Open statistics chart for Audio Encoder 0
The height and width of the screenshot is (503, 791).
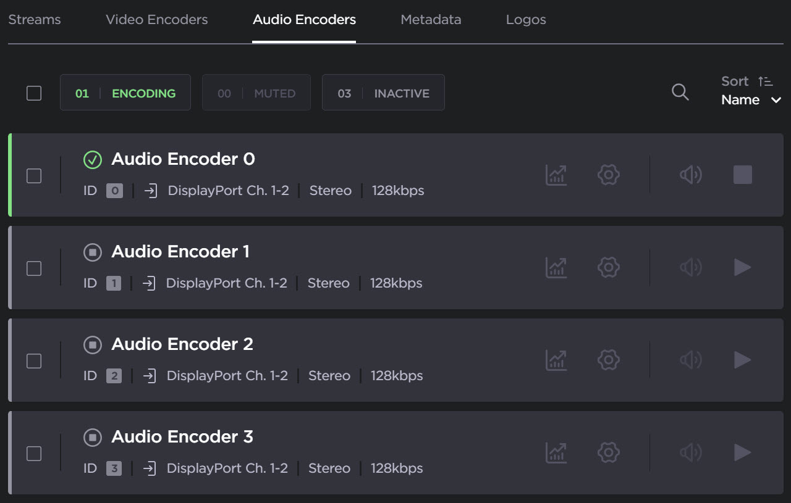pos(556,175)
